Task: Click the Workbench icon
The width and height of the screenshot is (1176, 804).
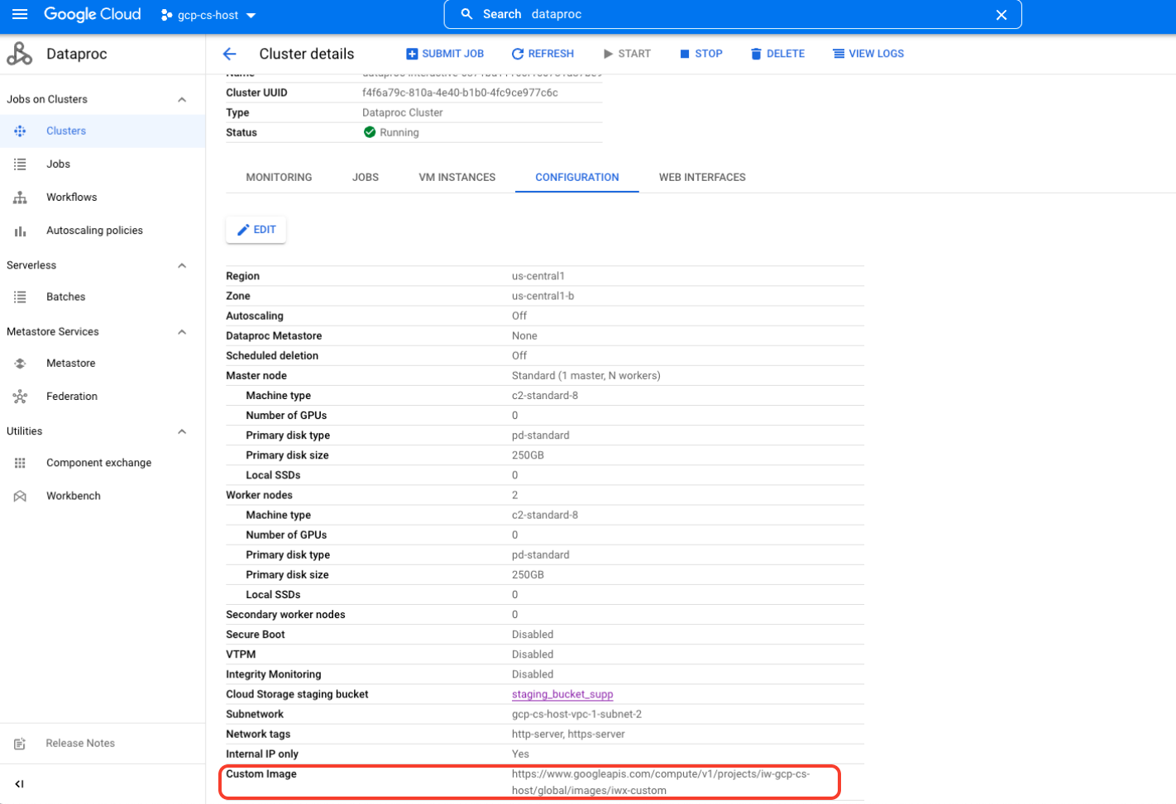Action: point(20,496)
